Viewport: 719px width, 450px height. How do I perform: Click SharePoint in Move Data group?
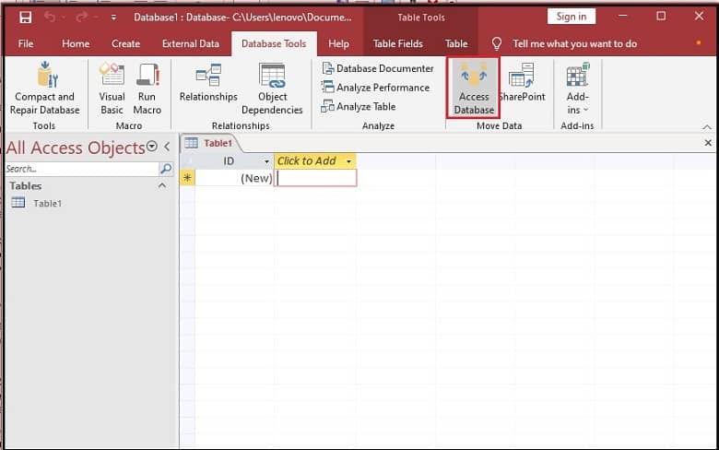522,83
